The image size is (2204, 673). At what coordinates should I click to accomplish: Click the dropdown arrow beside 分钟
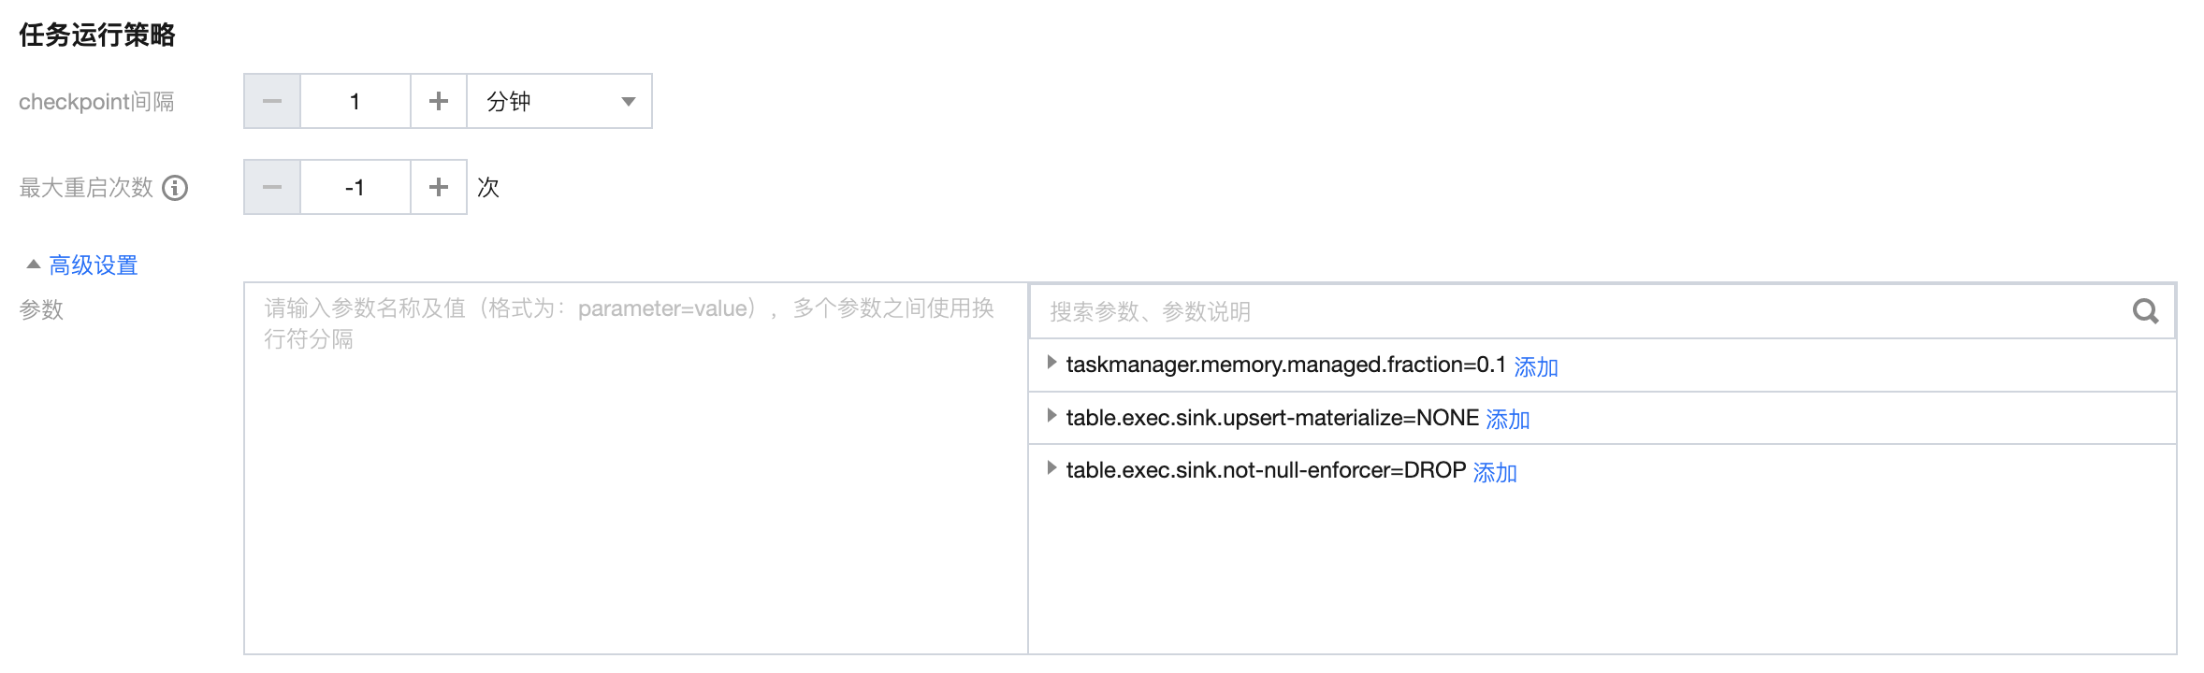point(629,101)
